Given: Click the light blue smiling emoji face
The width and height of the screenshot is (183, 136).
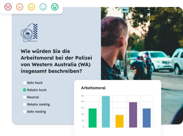Looking at the screenshot, I should point(43,7).
